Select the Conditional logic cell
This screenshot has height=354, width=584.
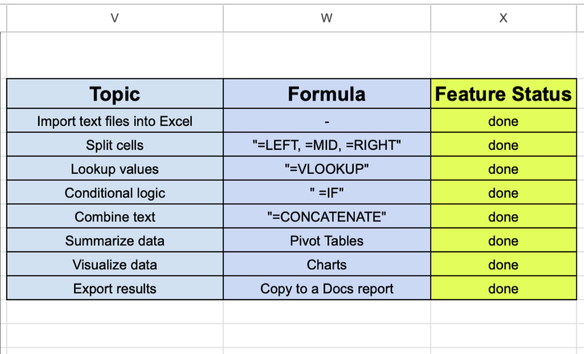[x=115, y=193]
